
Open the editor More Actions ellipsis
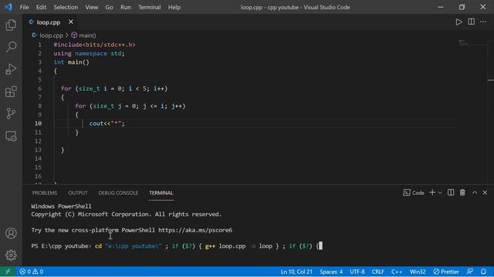483,22
